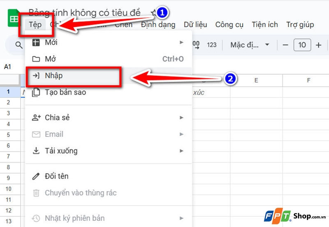Click the trash can icon

pos(36,193)
